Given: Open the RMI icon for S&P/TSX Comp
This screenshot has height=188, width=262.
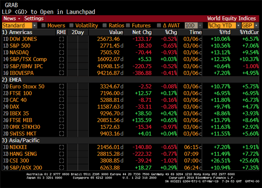Looking at the screenshot, I should click(62, 59).
